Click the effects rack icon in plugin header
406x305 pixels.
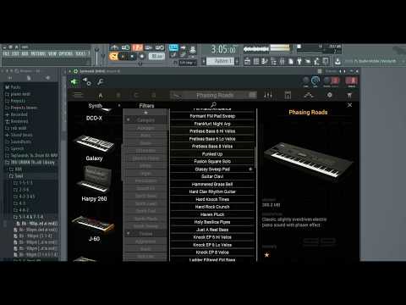tap(288, 95)
